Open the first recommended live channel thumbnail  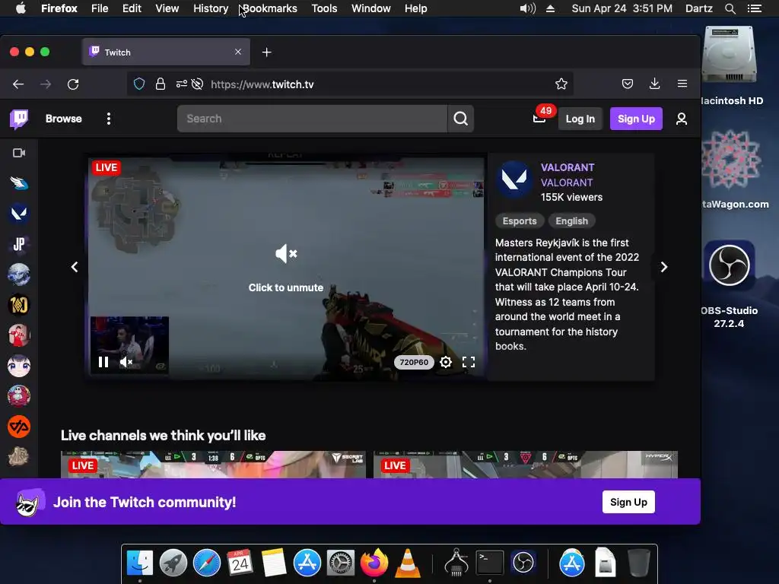[213, 465]
